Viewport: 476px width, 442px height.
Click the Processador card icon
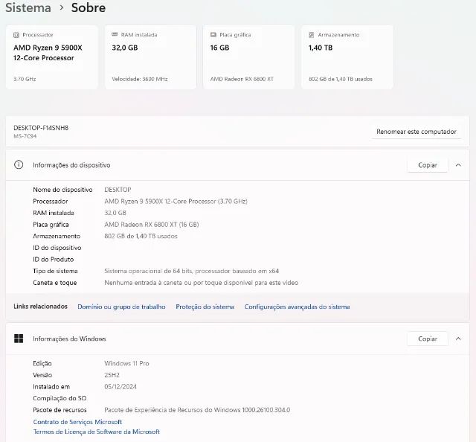(x=16, y=35)
